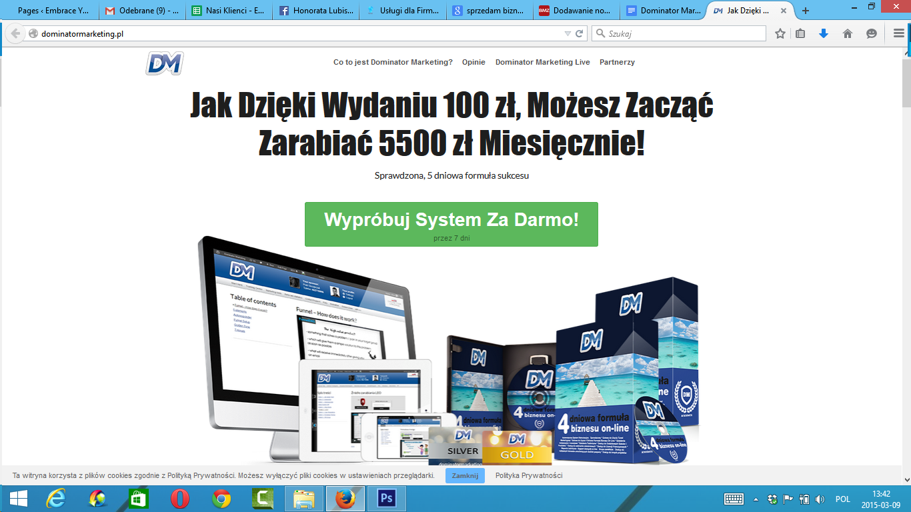Open a new tab with plus button

coord(806,11)
